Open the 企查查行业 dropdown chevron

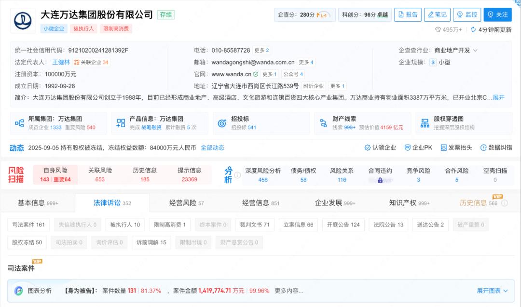[x=475, y=51]
